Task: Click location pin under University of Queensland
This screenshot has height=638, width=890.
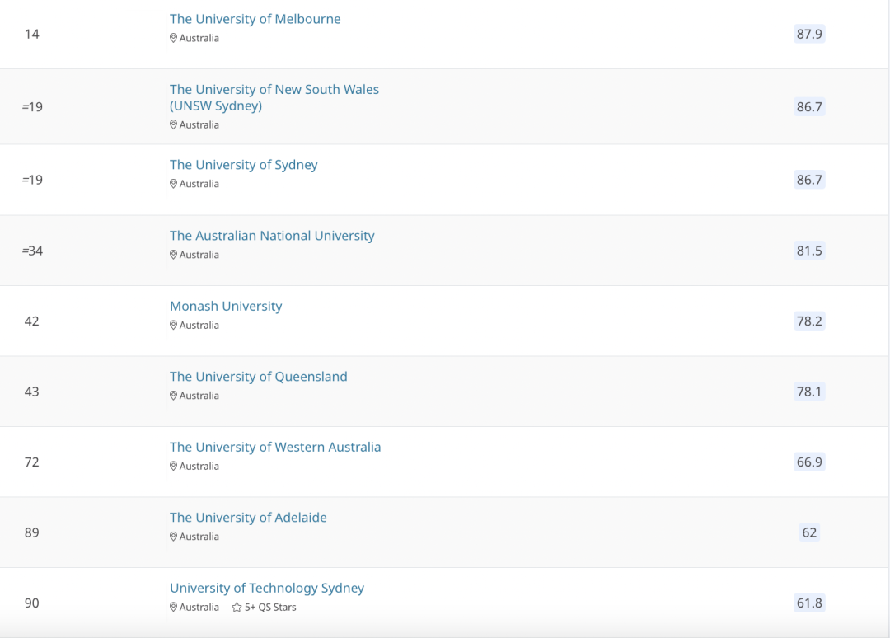Action: click(173, 396)
